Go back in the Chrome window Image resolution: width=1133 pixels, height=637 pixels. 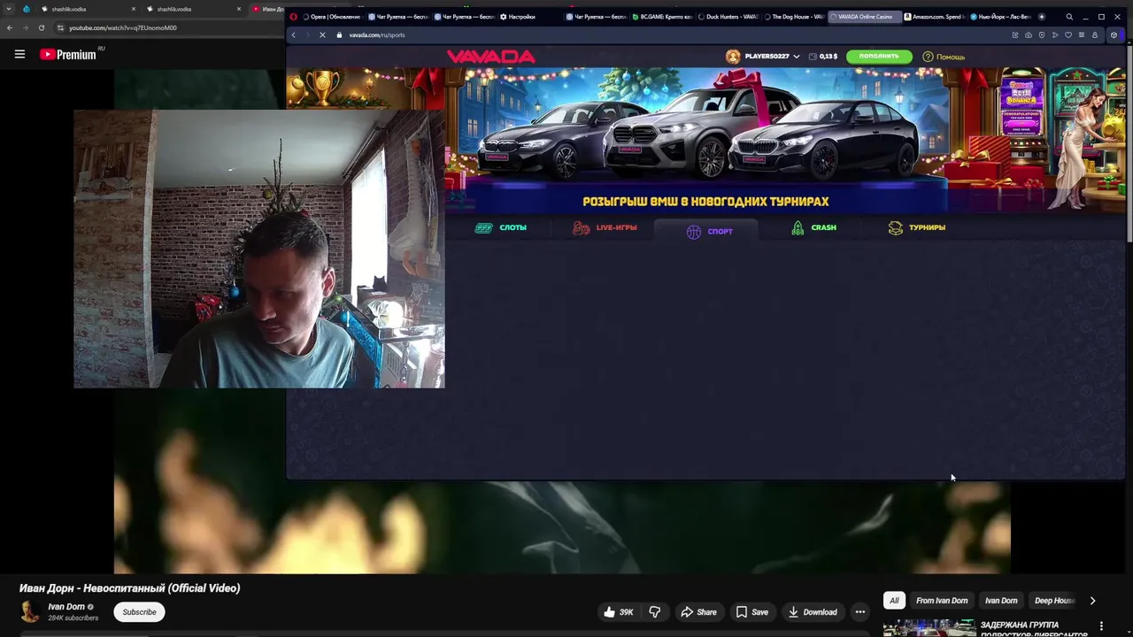(x=9, y=27)
